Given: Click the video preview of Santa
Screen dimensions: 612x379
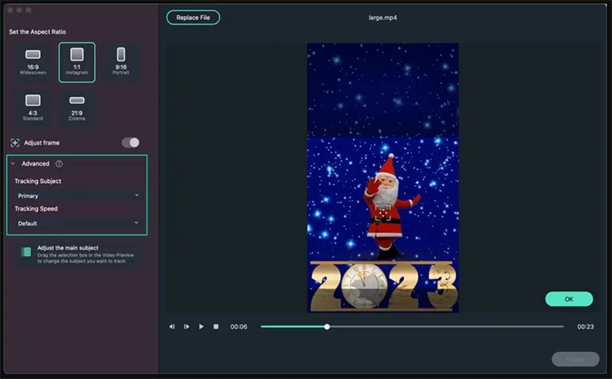Looking at the screenshot, I should click(383, 178).
